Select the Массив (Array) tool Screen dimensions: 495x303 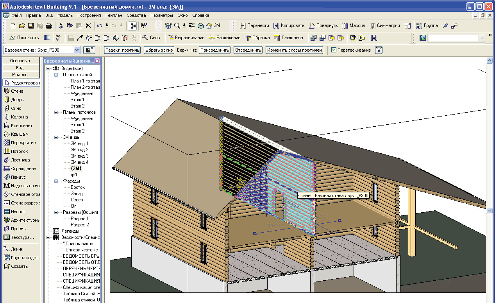(354, 25)
